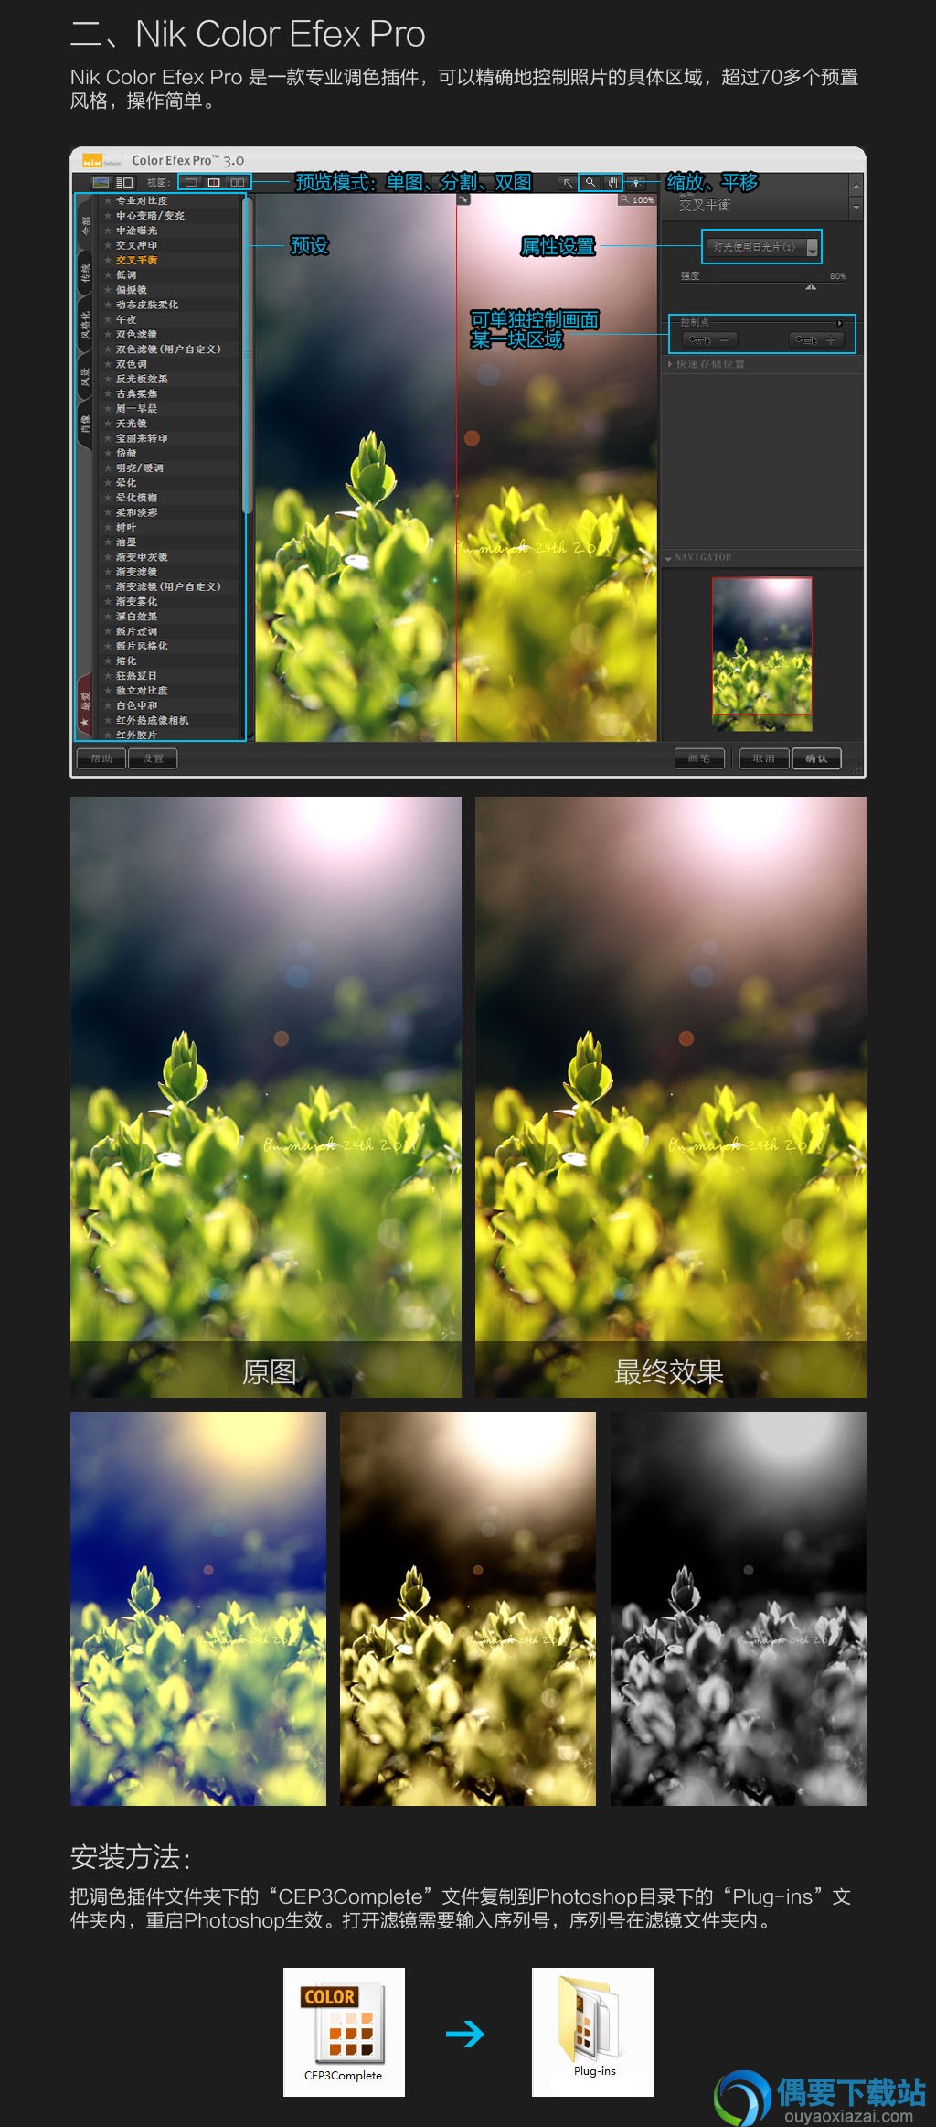This screenshot has height=2127, width=936.
Task: Select the 双色滤镜 (用户自定义) filter
Action: (168, 349)
